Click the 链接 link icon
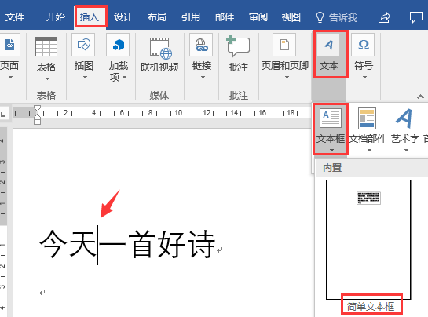Screen dimensions: 428x317 (x=201, y=45)
